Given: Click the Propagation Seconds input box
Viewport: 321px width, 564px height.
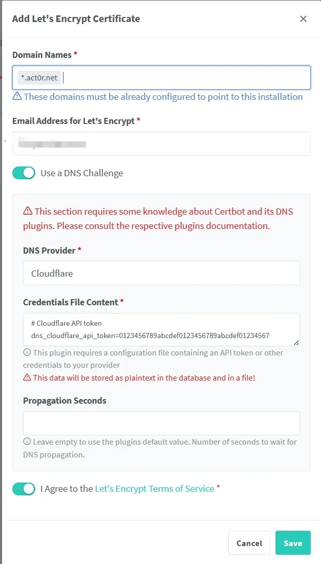Looking at the screenshot, I should (x=161, y=423).
